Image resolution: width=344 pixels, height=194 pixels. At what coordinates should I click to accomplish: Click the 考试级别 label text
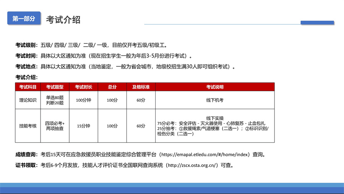[x=26, y=45]
